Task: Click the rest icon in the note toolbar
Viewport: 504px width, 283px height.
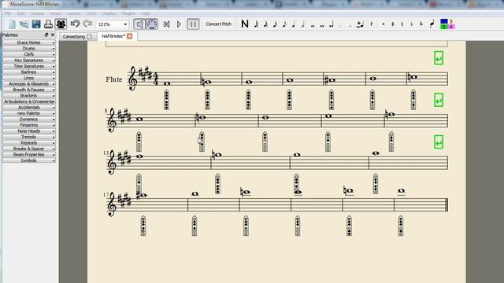Action: (x=372, y=24)
